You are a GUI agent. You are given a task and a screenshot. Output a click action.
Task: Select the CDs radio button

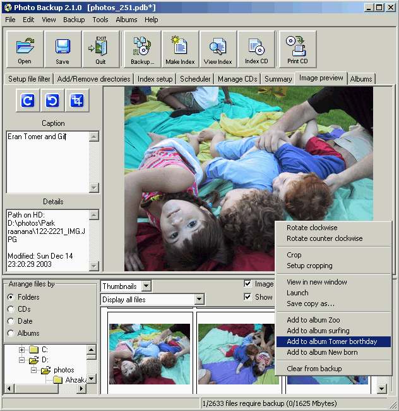(x=11, y=309)
